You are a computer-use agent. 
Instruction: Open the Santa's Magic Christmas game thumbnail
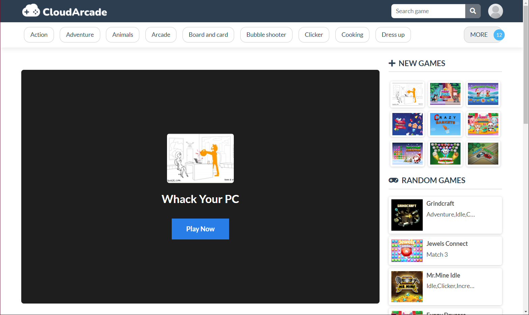[x=408, y=154]
